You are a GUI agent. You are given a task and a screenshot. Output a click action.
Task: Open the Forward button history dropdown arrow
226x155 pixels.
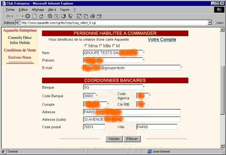[22, 16]
